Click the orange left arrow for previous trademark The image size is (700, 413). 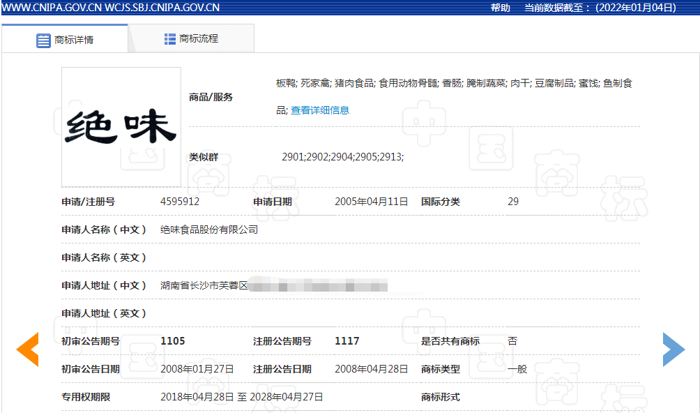pos(28,350)
